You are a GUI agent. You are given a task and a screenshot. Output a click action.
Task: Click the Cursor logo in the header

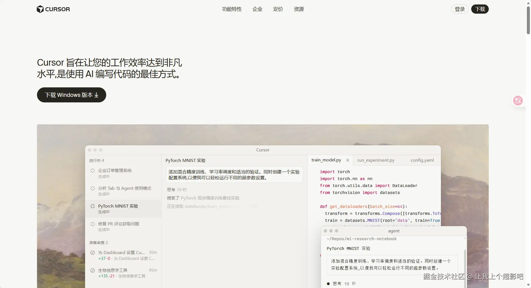tap(53, 9)
